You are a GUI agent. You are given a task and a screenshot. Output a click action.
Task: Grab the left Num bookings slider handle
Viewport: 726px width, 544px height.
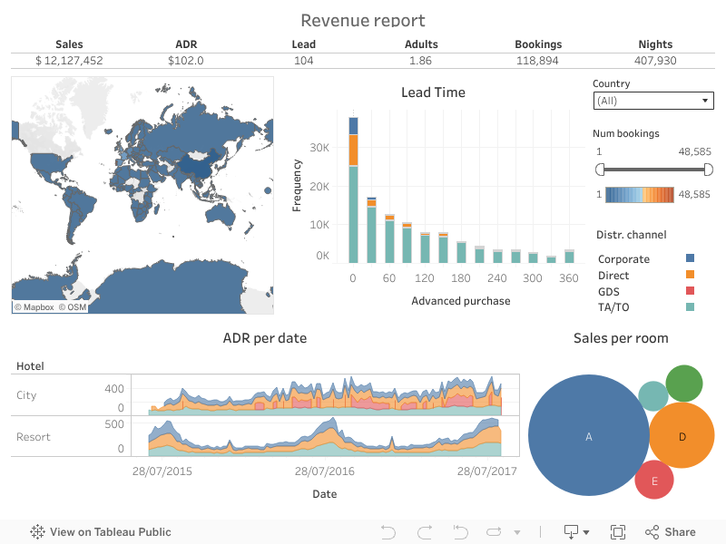click(600, 170)
